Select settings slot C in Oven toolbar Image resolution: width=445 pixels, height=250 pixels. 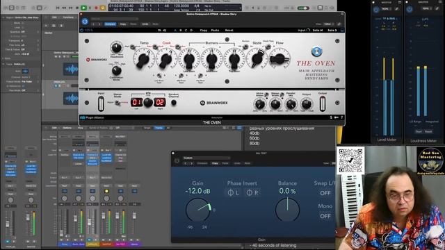tap(186, 30)
